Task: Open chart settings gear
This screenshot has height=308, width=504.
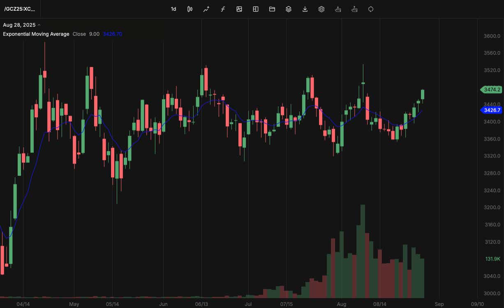Action: pos(321,9)
